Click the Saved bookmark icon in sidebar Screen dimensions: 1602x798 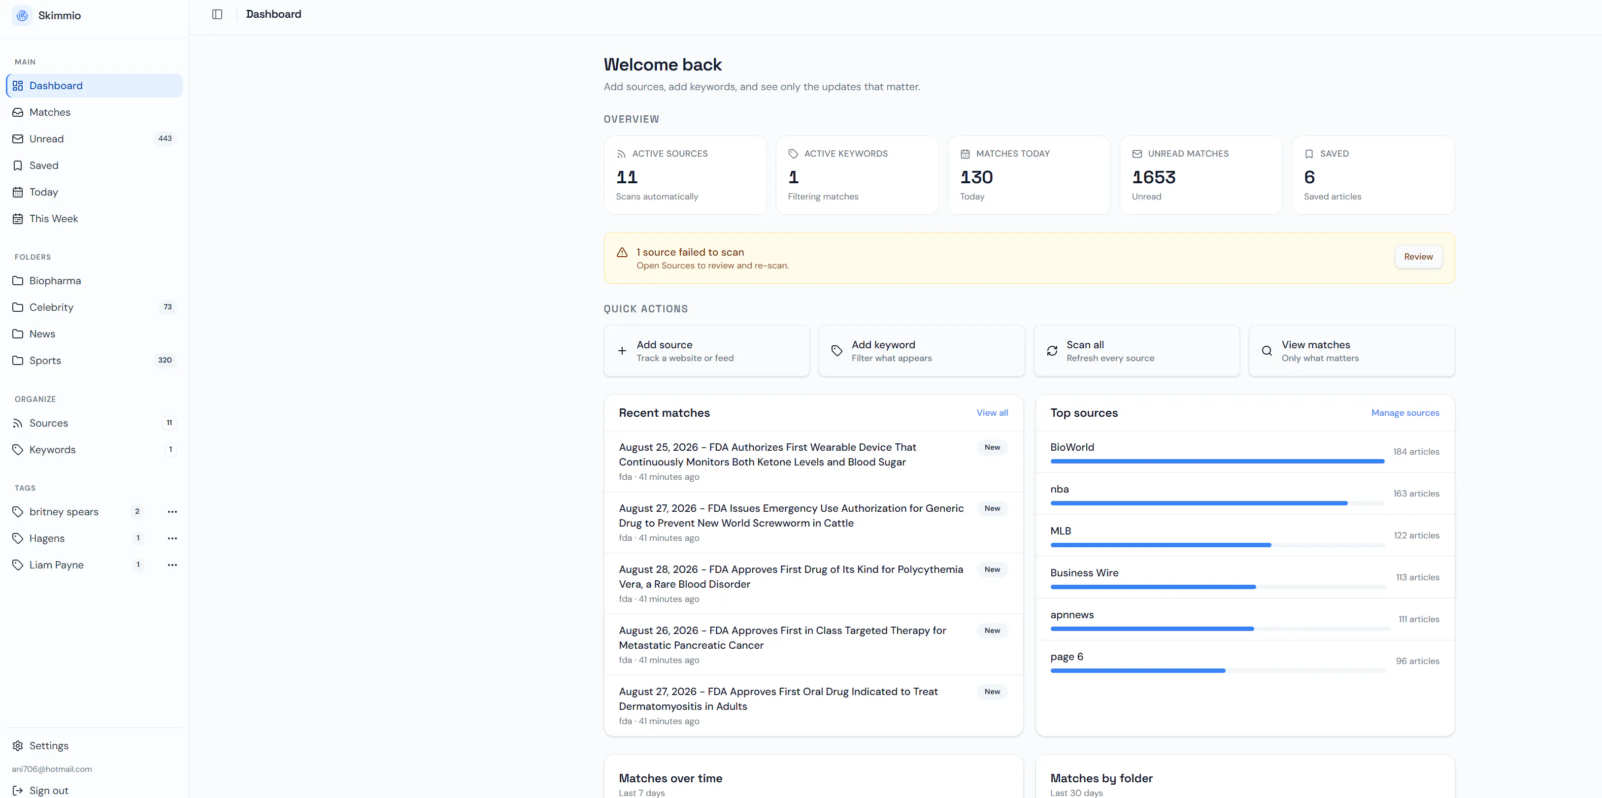[18, 166]
